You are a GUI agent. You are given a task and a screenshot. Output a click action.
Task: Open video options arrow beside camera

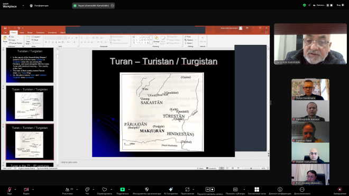click(33, 189)
